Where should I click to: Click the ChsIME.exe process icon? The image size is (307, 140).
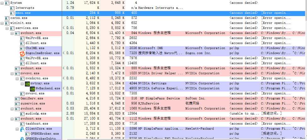pos(22,48)
